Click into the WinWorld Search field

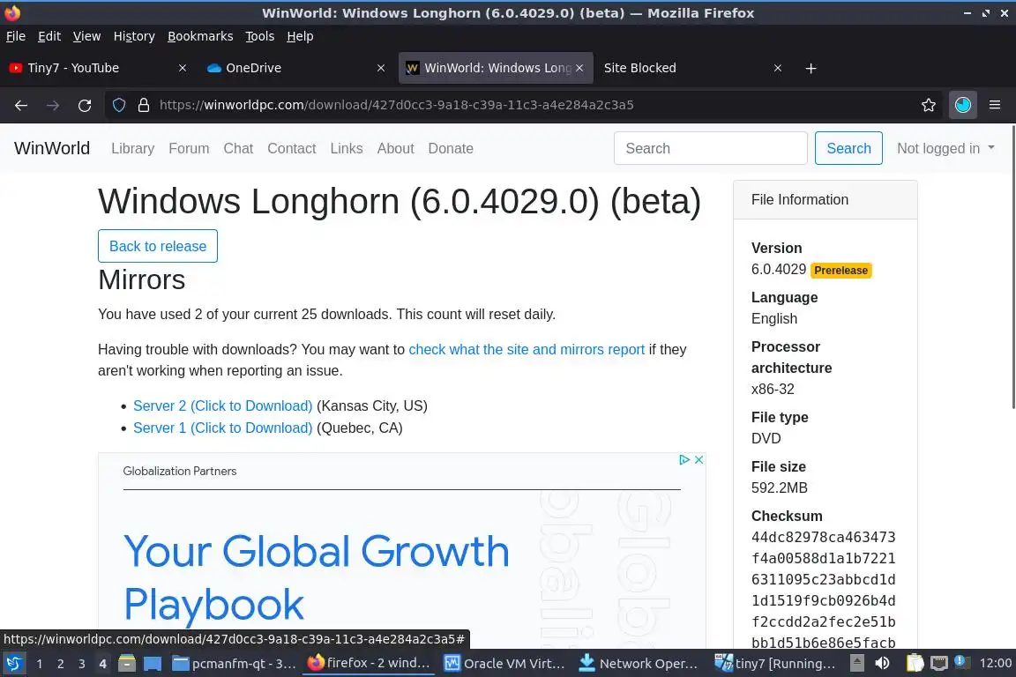(x=711, y=148)
